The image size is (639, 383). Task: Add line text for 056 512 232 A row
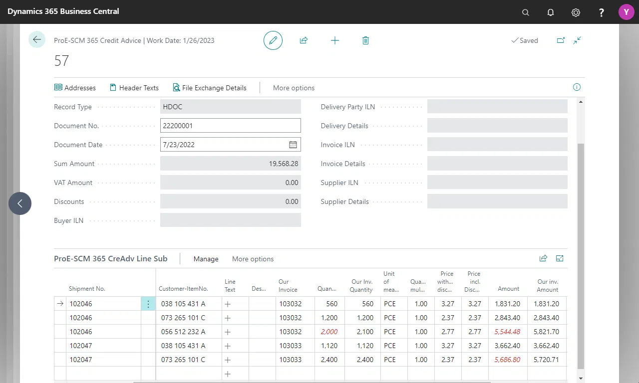tap(228, 332)
